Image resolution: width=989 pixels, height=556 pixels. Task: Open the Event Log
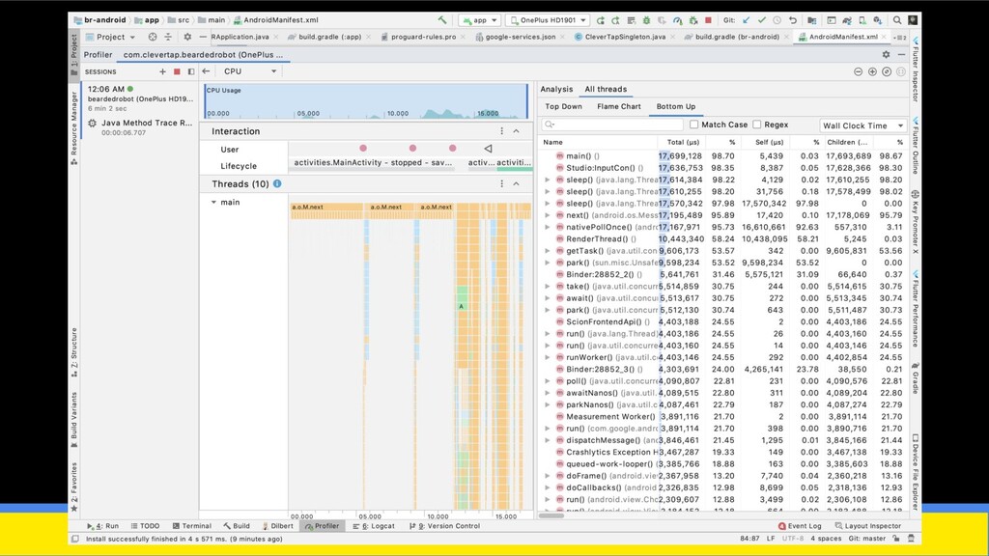click(800, 526)
